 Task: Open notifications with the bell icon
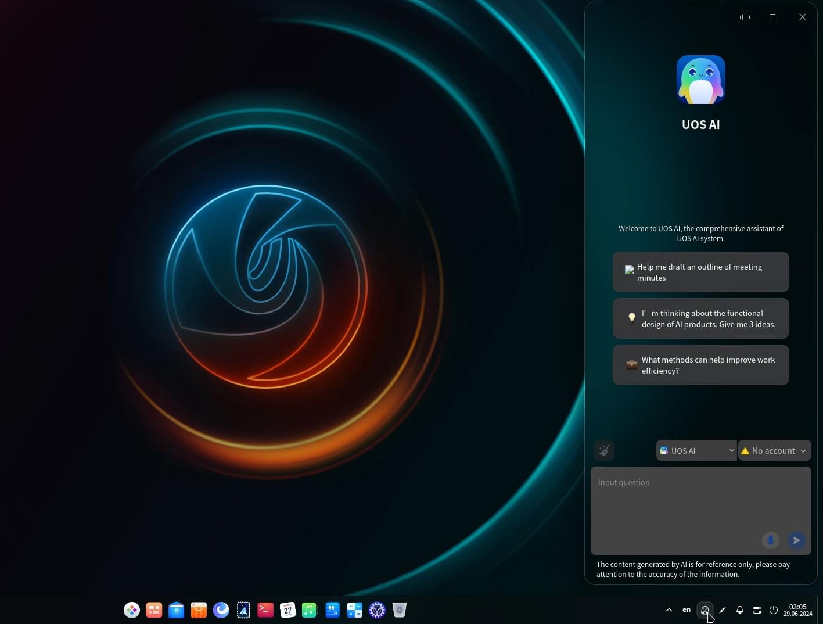coord(740,610)
